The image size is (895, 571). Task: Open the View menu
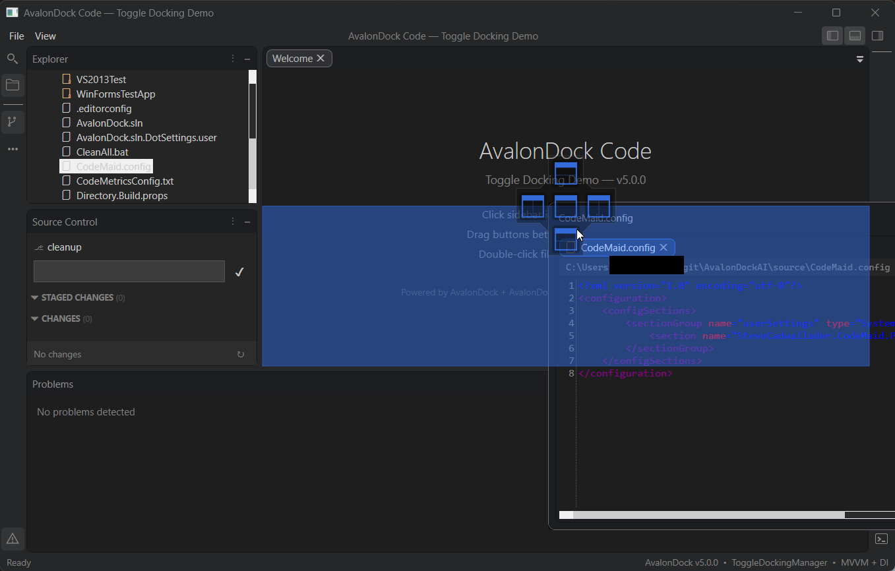[x=46, y=36]
